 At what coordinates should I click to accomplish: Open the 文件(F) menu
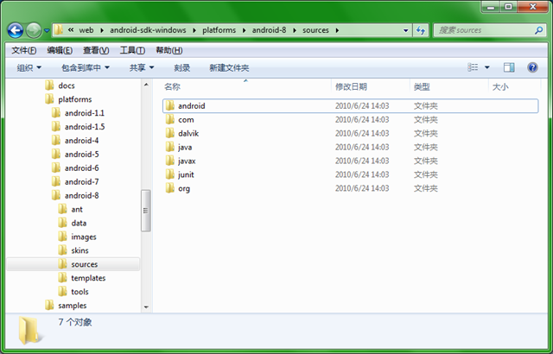(24, 50)
